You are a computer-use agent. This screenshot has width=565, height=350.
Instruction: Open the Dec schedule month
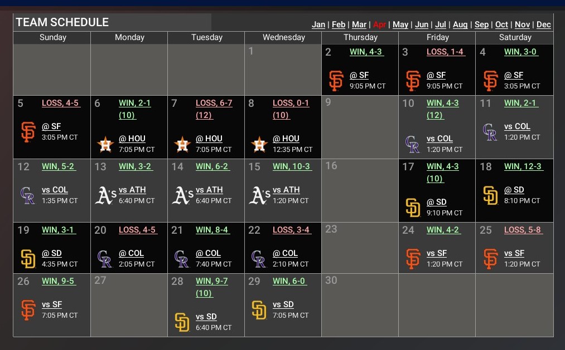tap(544, 24)
